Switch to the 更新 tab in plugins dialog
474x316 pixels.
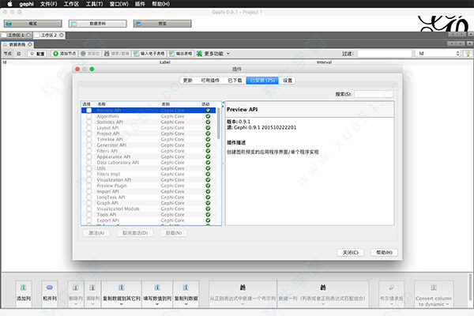188,81
